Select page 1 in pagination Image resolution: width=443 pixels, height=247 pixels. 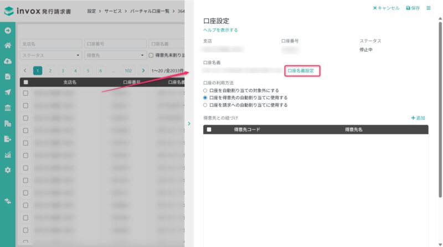pyautogui.click(x=38, y=71)
